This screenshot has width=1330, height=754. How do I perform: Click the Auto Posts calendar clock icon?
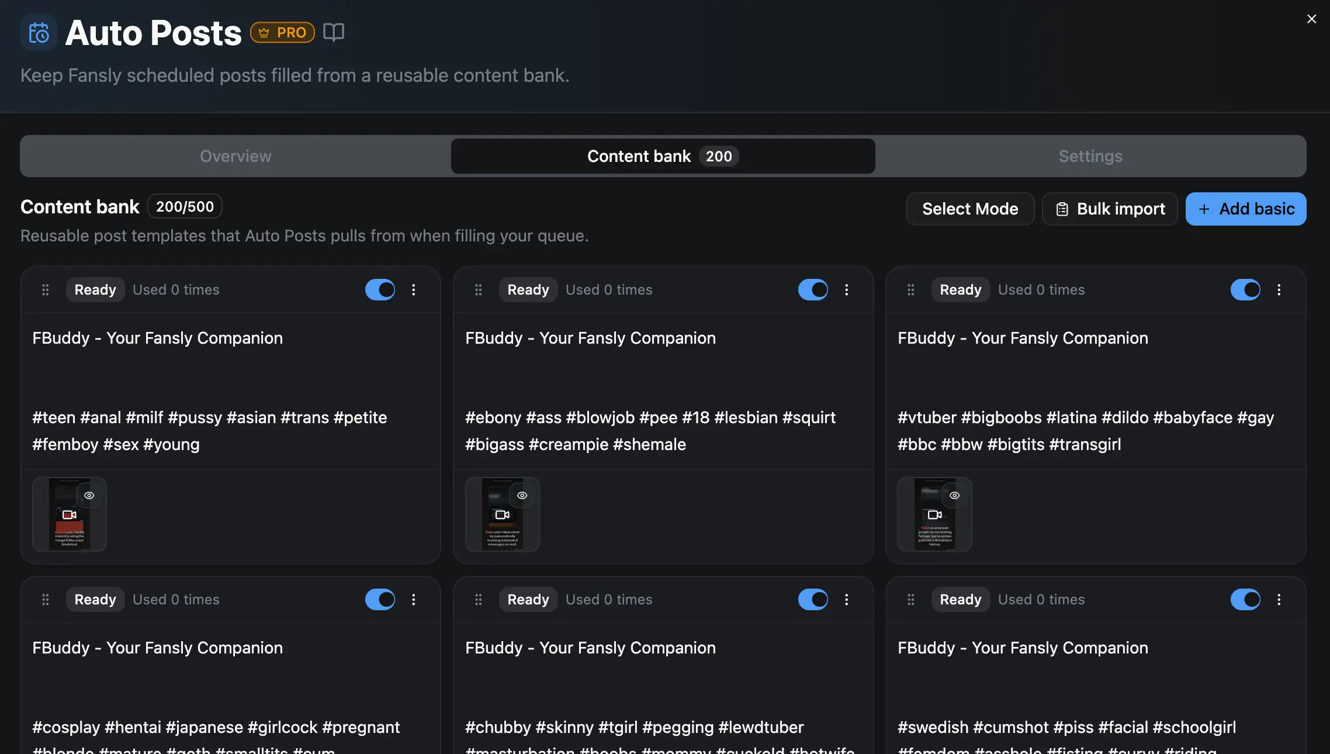tap(39, 33)
